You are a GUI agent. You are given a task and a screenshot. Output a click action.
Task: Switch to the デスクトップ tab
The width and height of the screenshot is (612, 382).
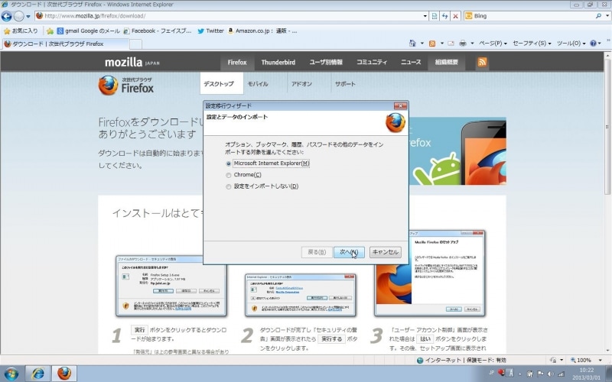(x=221, y=83)
